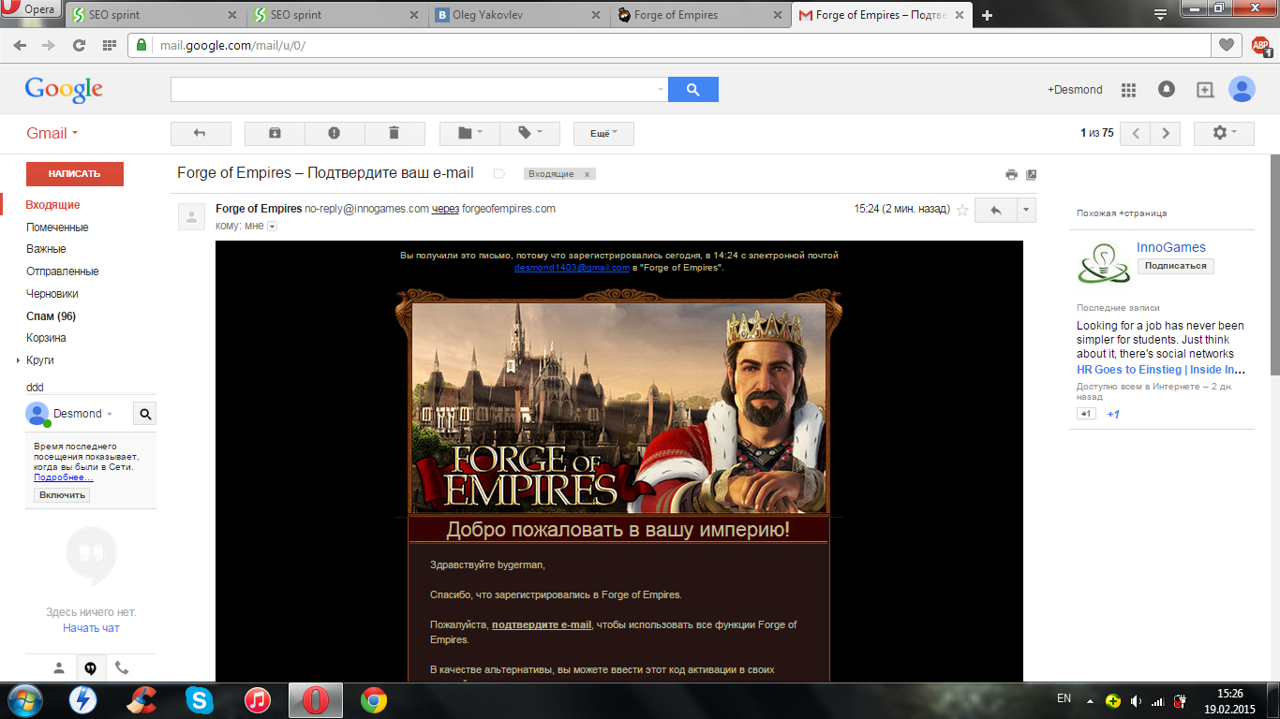
Task: Open the Labels tag dropdown
Action: (x=529, y=134)
